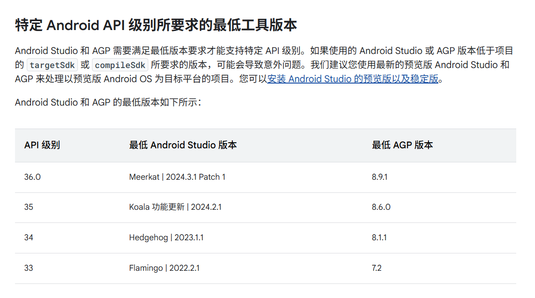Select the 最低 AGP 版本 column header
This screenshot has height=298, width=535.
click(x=402, y=145)
